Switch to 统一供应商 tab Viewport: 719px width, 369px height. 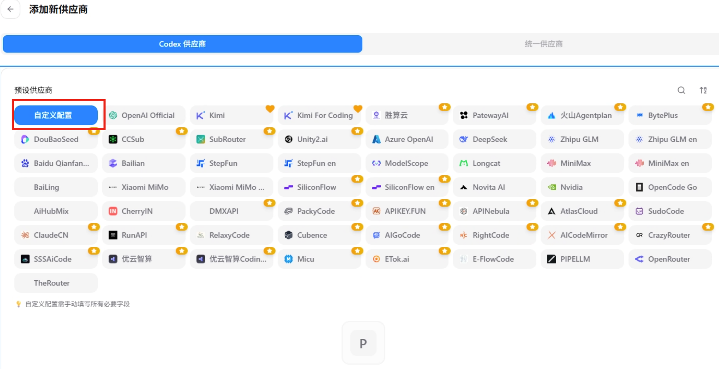pos(544,44)
